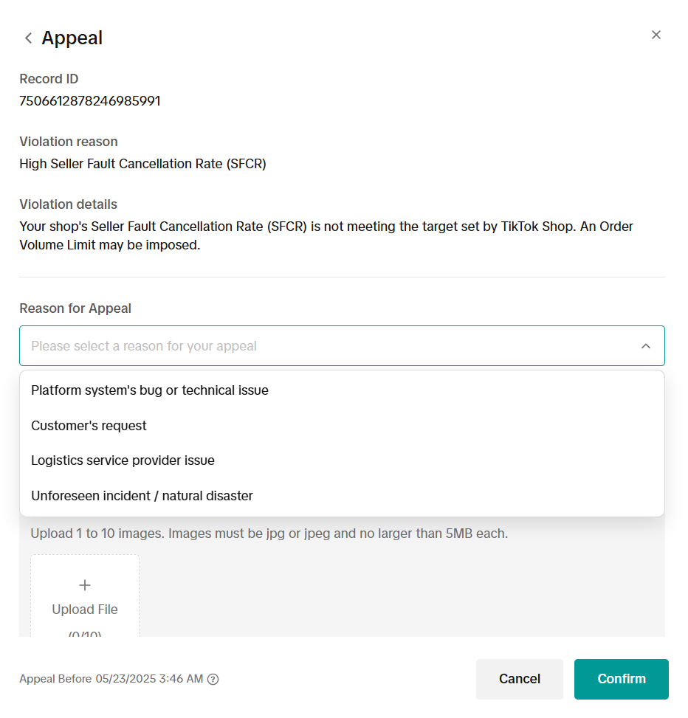688x718 pixels.
Task: Click the 'Appeal Before' deadline text
Action: 111,679
